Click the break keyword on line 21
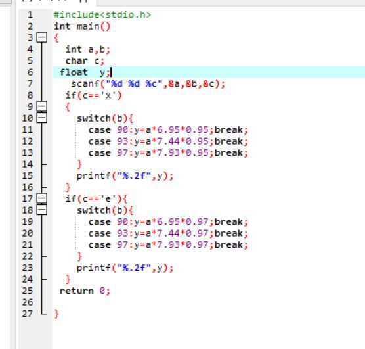Viewport: 365px width, 349px height. pyautogui.click(x=228, y=244)
